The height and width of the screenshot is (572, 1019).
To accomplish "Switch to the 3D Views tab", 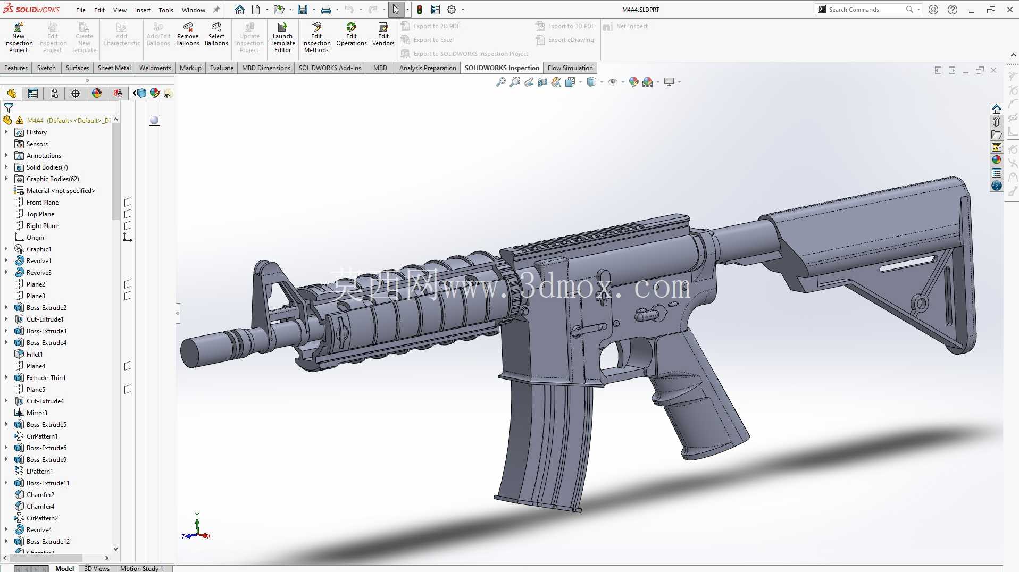I will 97,568.
